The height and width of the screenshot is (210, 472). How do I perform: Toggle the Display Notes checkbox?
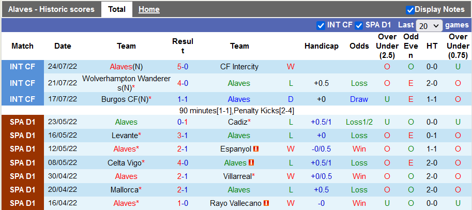click(410, 9)
